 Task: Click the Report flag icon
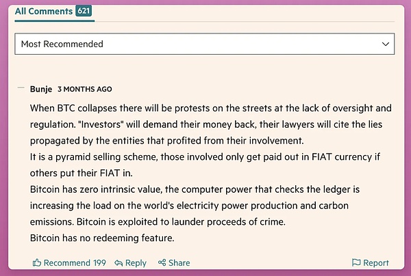tap(356, 262)
